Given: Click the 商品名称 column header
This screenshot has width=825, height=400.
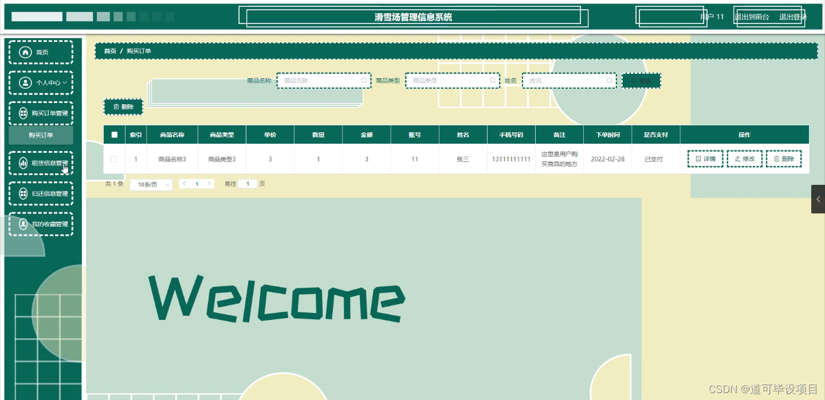Looking at the screenshot, I should (x=172, y=134).
